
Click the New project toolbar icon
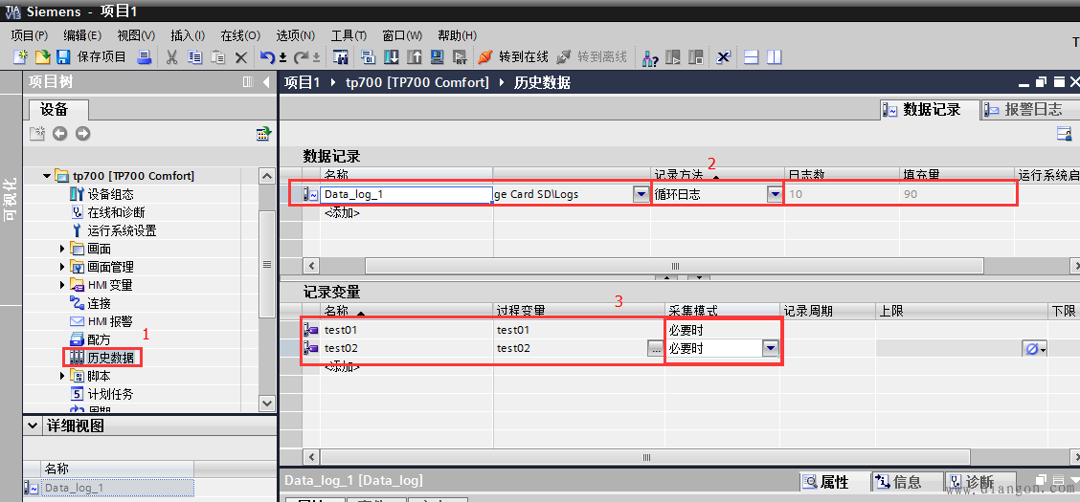click(x=21, y=57)
